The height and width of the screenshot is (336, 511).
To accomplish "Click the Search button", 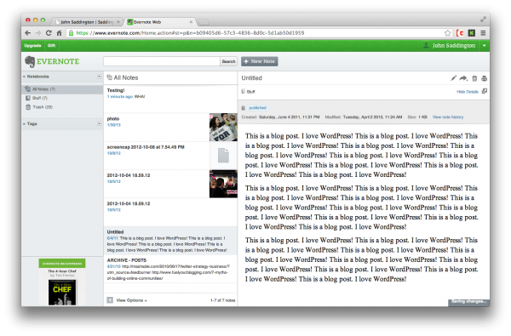I will 228,61.
